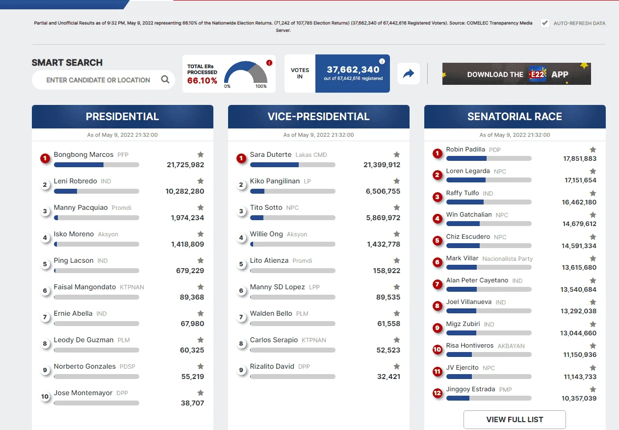Viewport: 619px width, 430px height.
Task: Star Sara Duterte as favorite
Action: click(397, 154)
